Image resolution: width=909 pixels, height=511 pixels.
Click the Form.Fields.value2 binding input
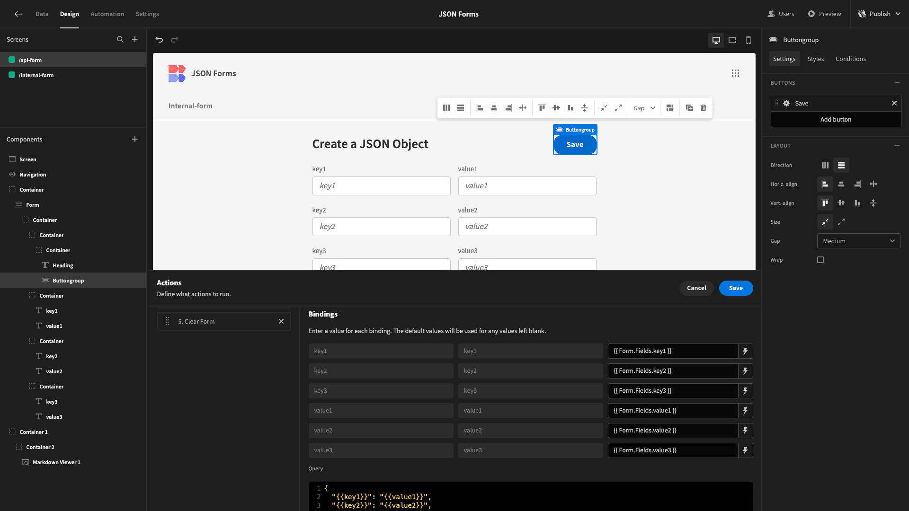pyautogui.click(x=673, y=431)
